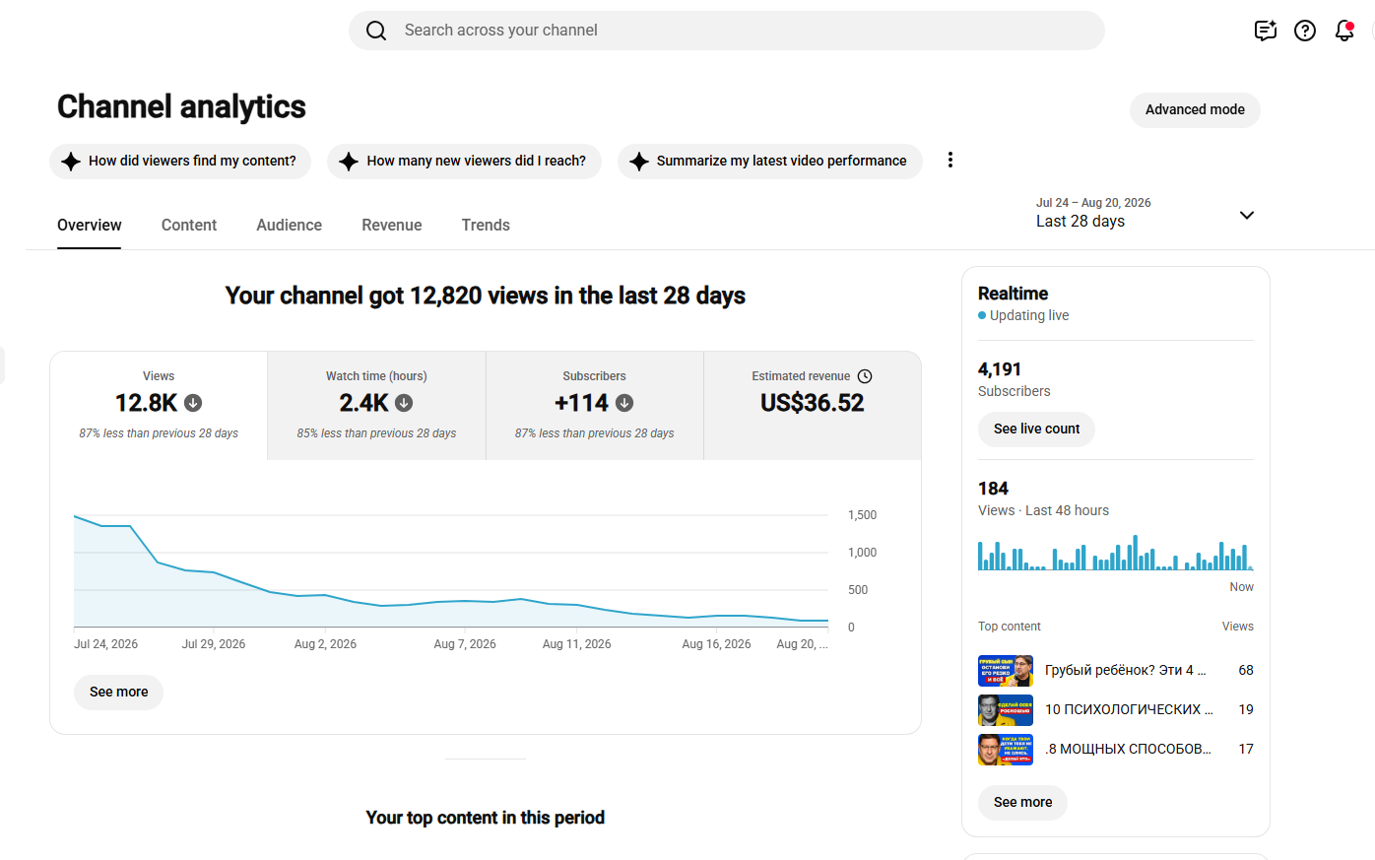Click the Realtime 48-hour views bar chart
Screen dimensions: 1375x860
tap(1115, 553)
